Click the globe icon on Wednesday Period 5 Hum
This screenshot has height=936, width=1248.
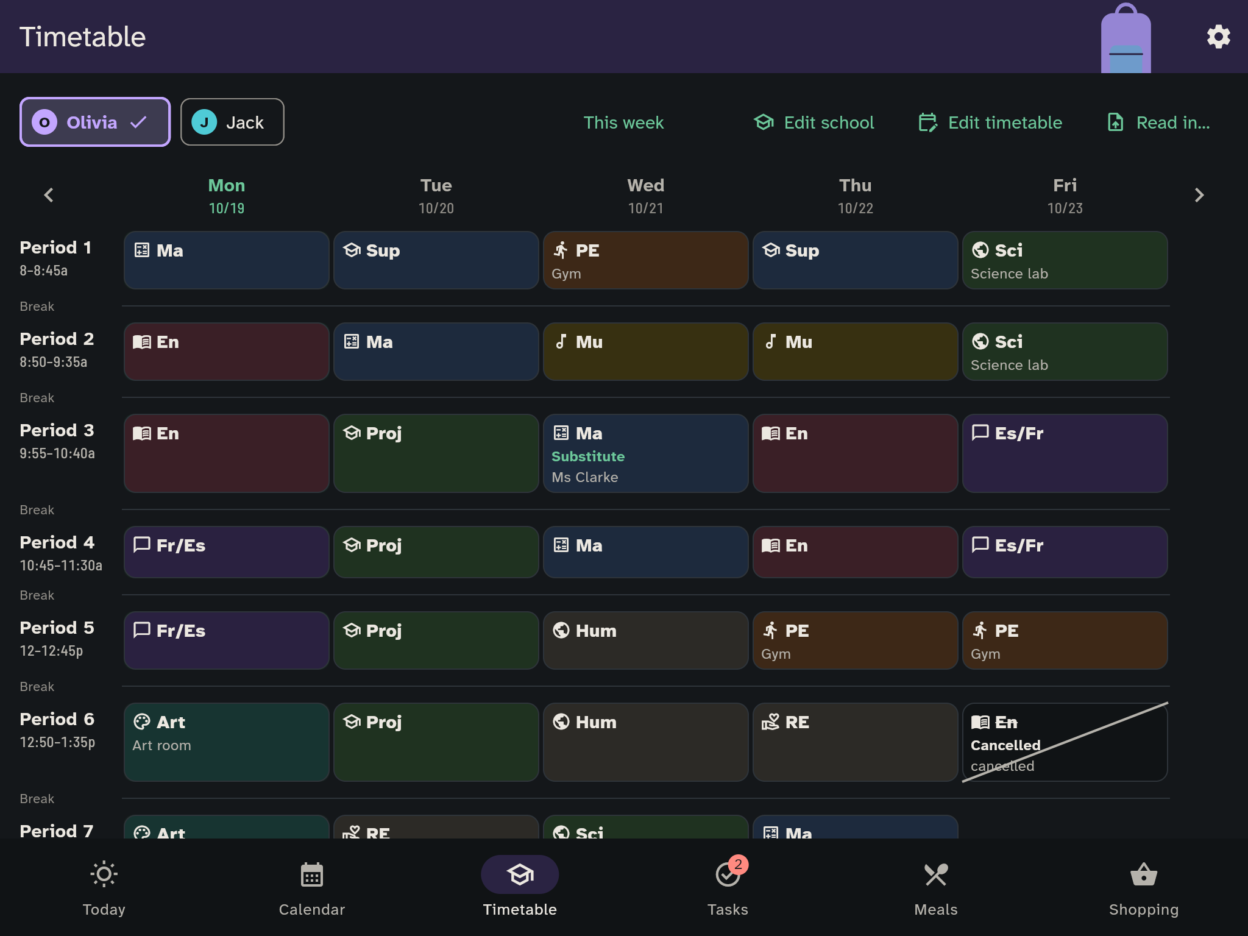(561, 630)
